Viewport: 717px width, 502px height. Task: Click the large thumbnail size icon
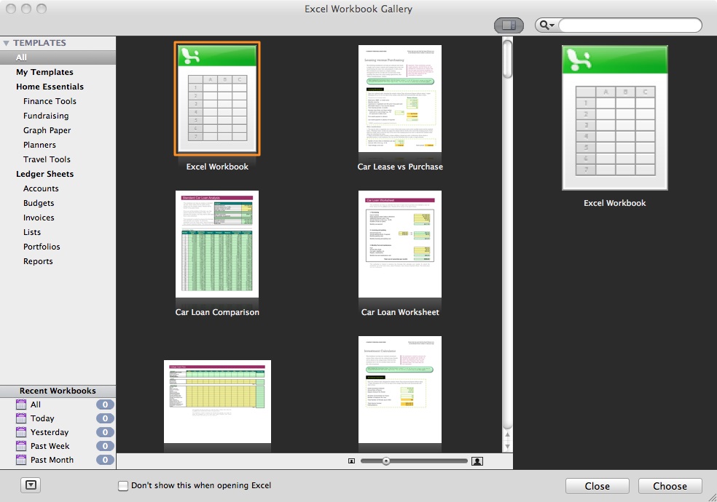click(477, 461)
